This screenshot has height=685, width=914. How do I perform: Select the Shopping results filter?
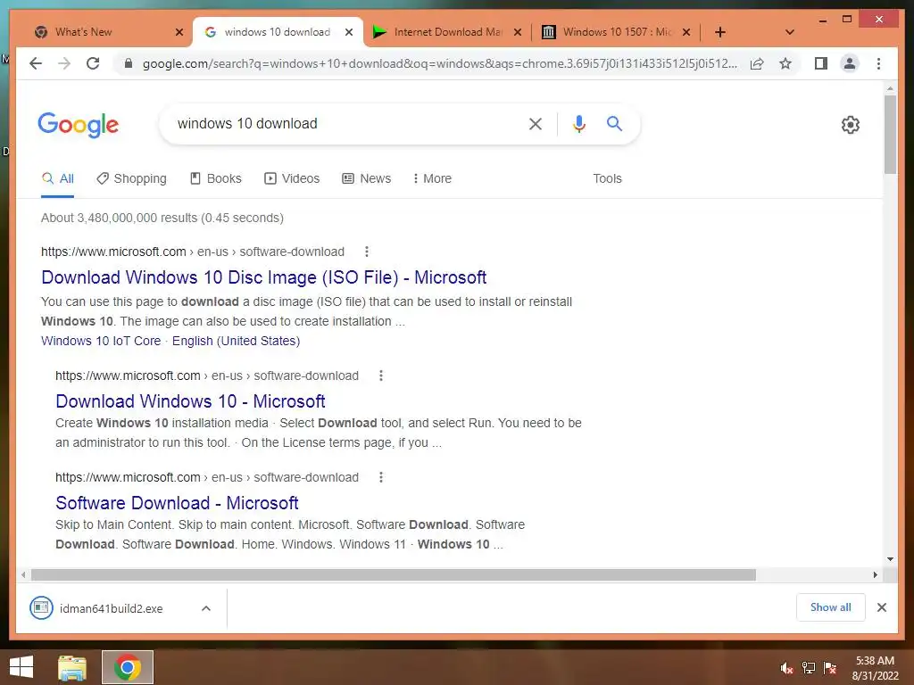point(132,178)
